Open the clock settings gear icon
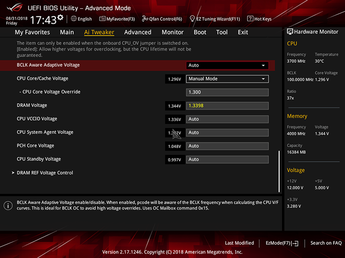This screenshot has height=258, width=345. tap(60, 17)
